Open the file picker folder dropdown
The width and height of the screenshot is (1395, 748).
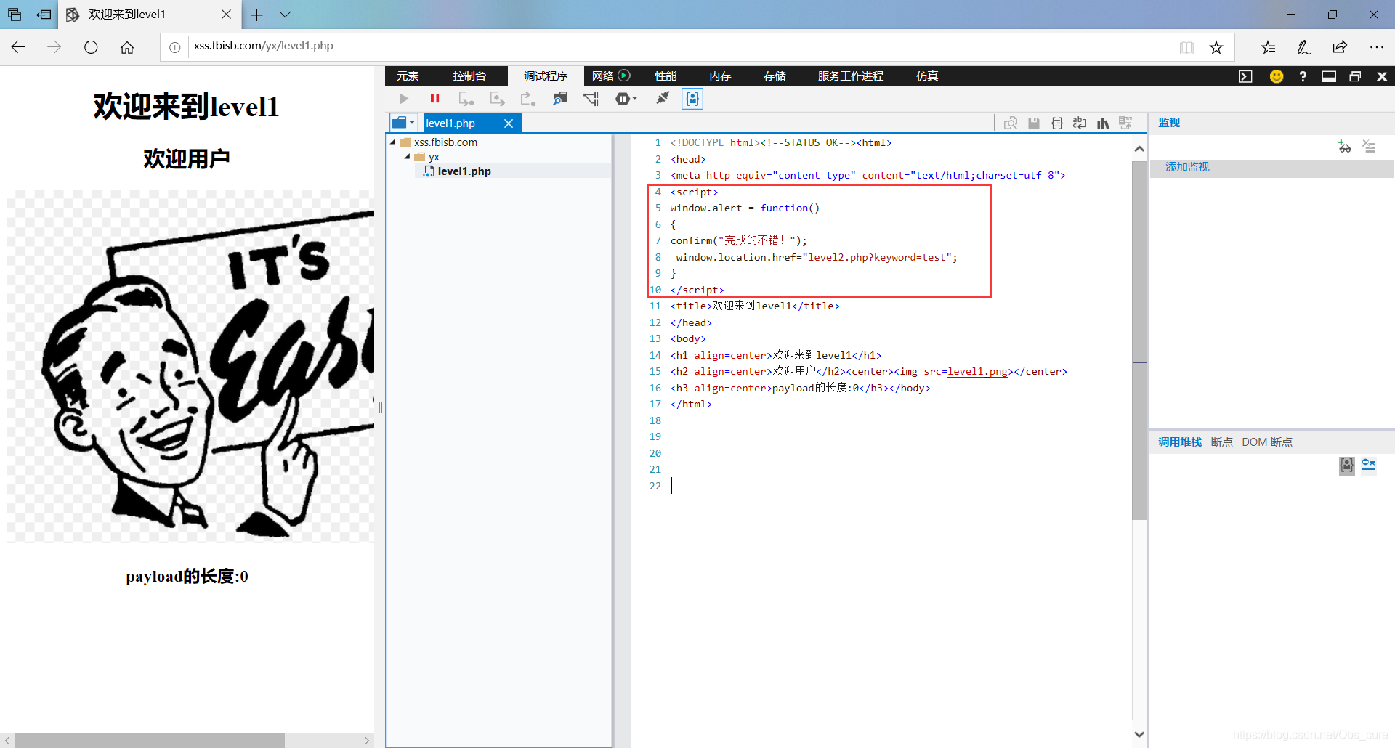coord(403,123)
